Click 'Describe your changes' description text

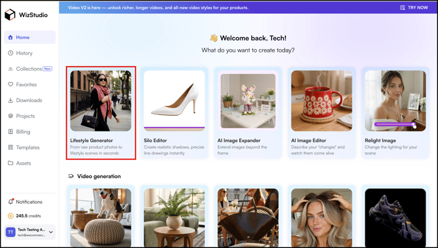[x=318, y=150]
